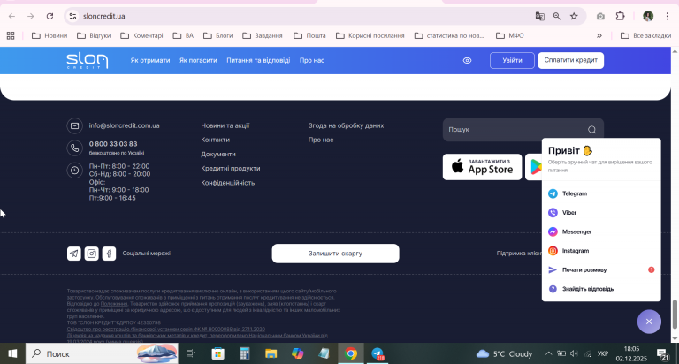Click the Slon Credit logo
Viewport: 679px width, 364px height.
tap(87, 61)
